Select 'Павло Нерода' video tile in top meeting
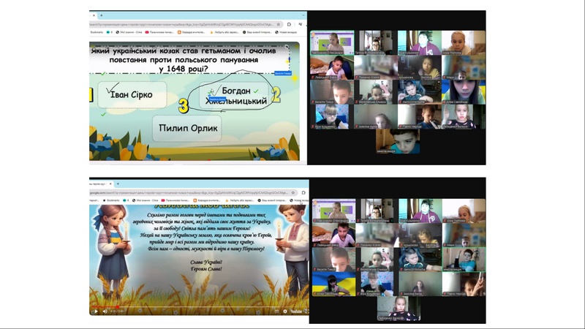Viewport: 585px width, 329px height. tap(419, 117)
